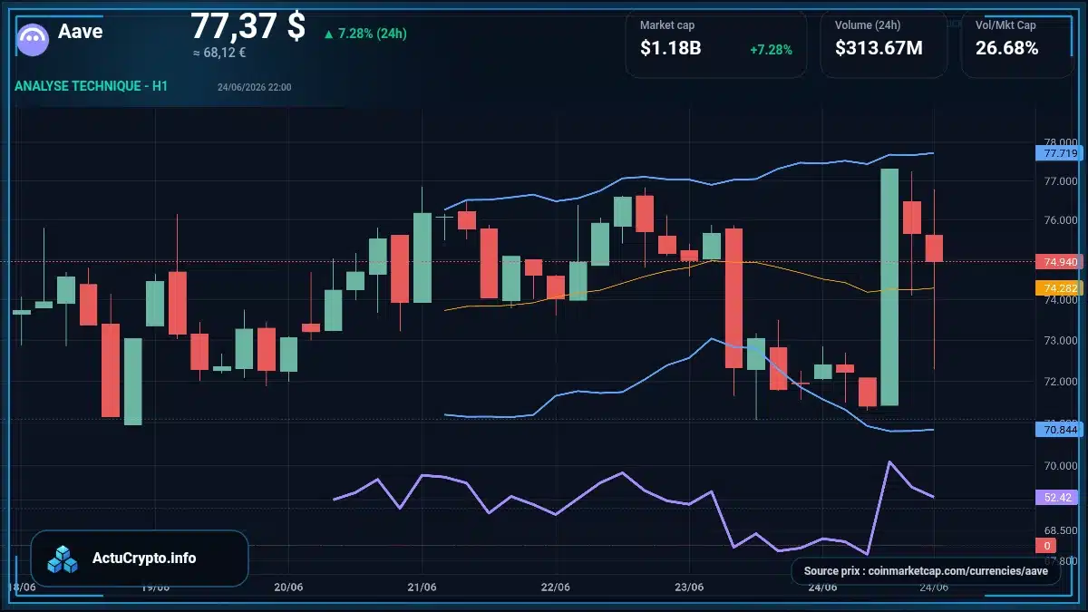Click the 70.000 price axis label

[1060, 466]
